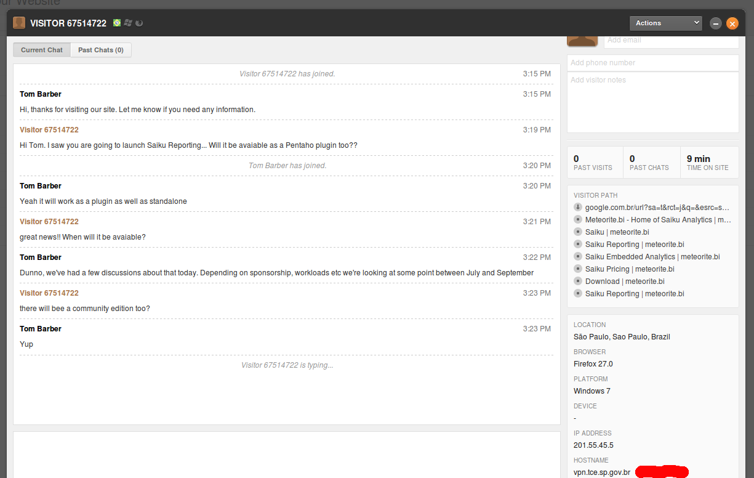This screenshot has width=754, height=478.
Task: Click the VISITOR 67514722 title
Action: pos(68,23)
